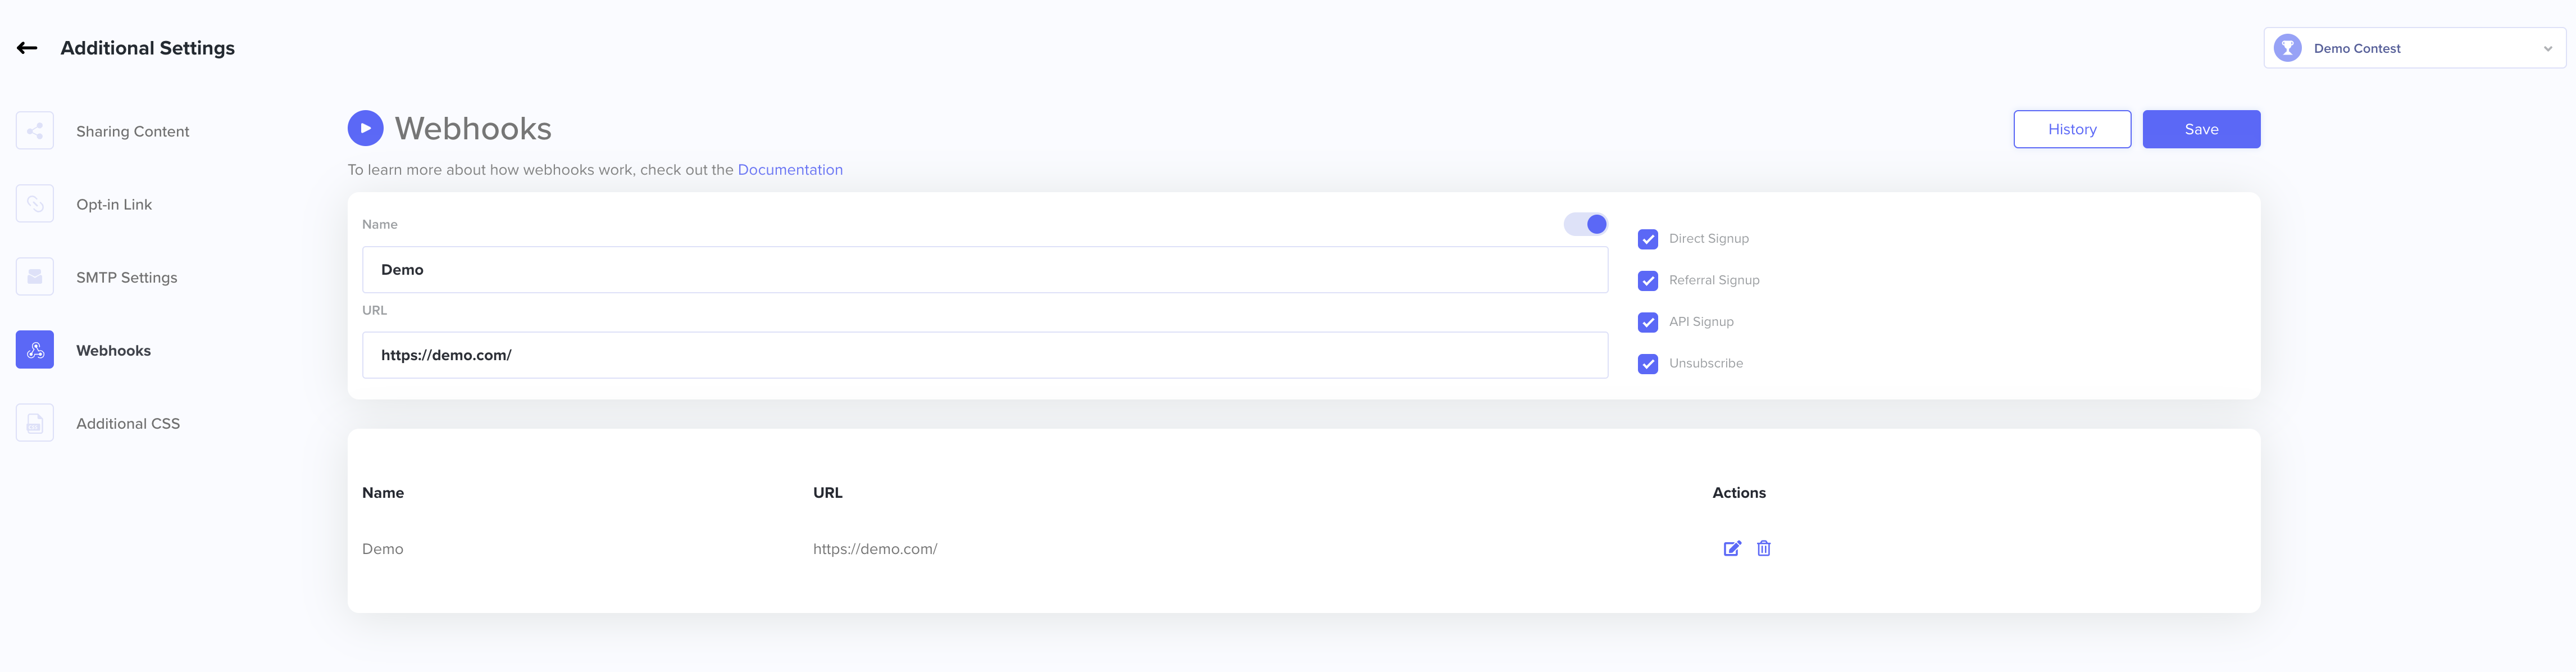Disable the Unsubscribe checkbox
The image size is (2576, 672).
(1648, 364)
